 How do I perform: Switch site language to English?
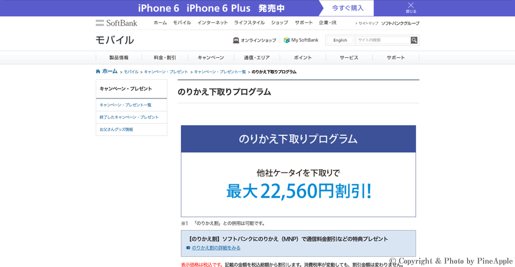coord(340,40)
